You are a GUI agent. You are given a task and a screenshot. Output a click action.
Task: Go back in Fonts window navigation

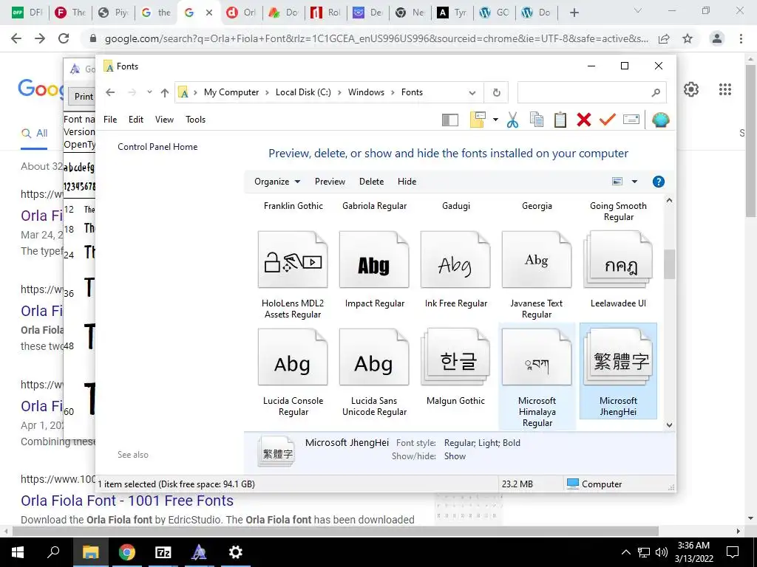110,92
